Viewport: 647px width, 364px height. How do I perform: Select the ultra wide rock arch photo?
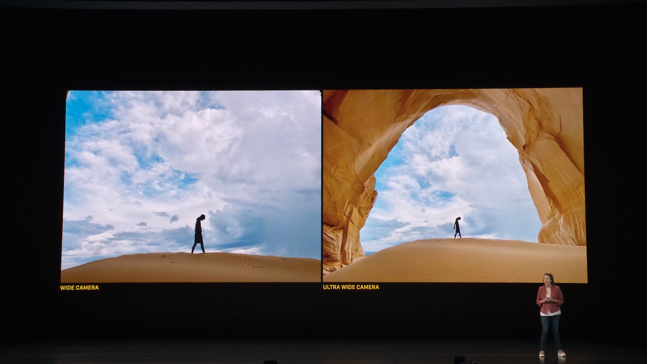click(455, 186)
